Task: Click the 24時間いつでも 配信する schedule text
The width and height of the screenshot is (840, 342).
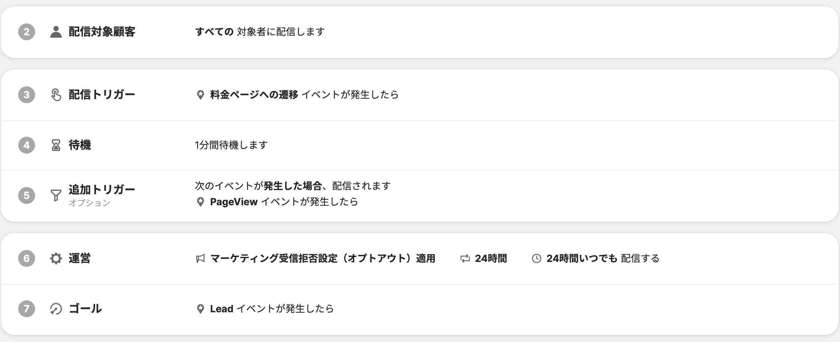Action: [603, 258]
